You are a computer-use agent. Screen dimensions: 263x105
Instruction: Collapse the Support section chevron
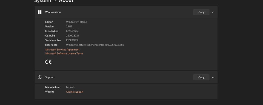(x=213, y=77)
